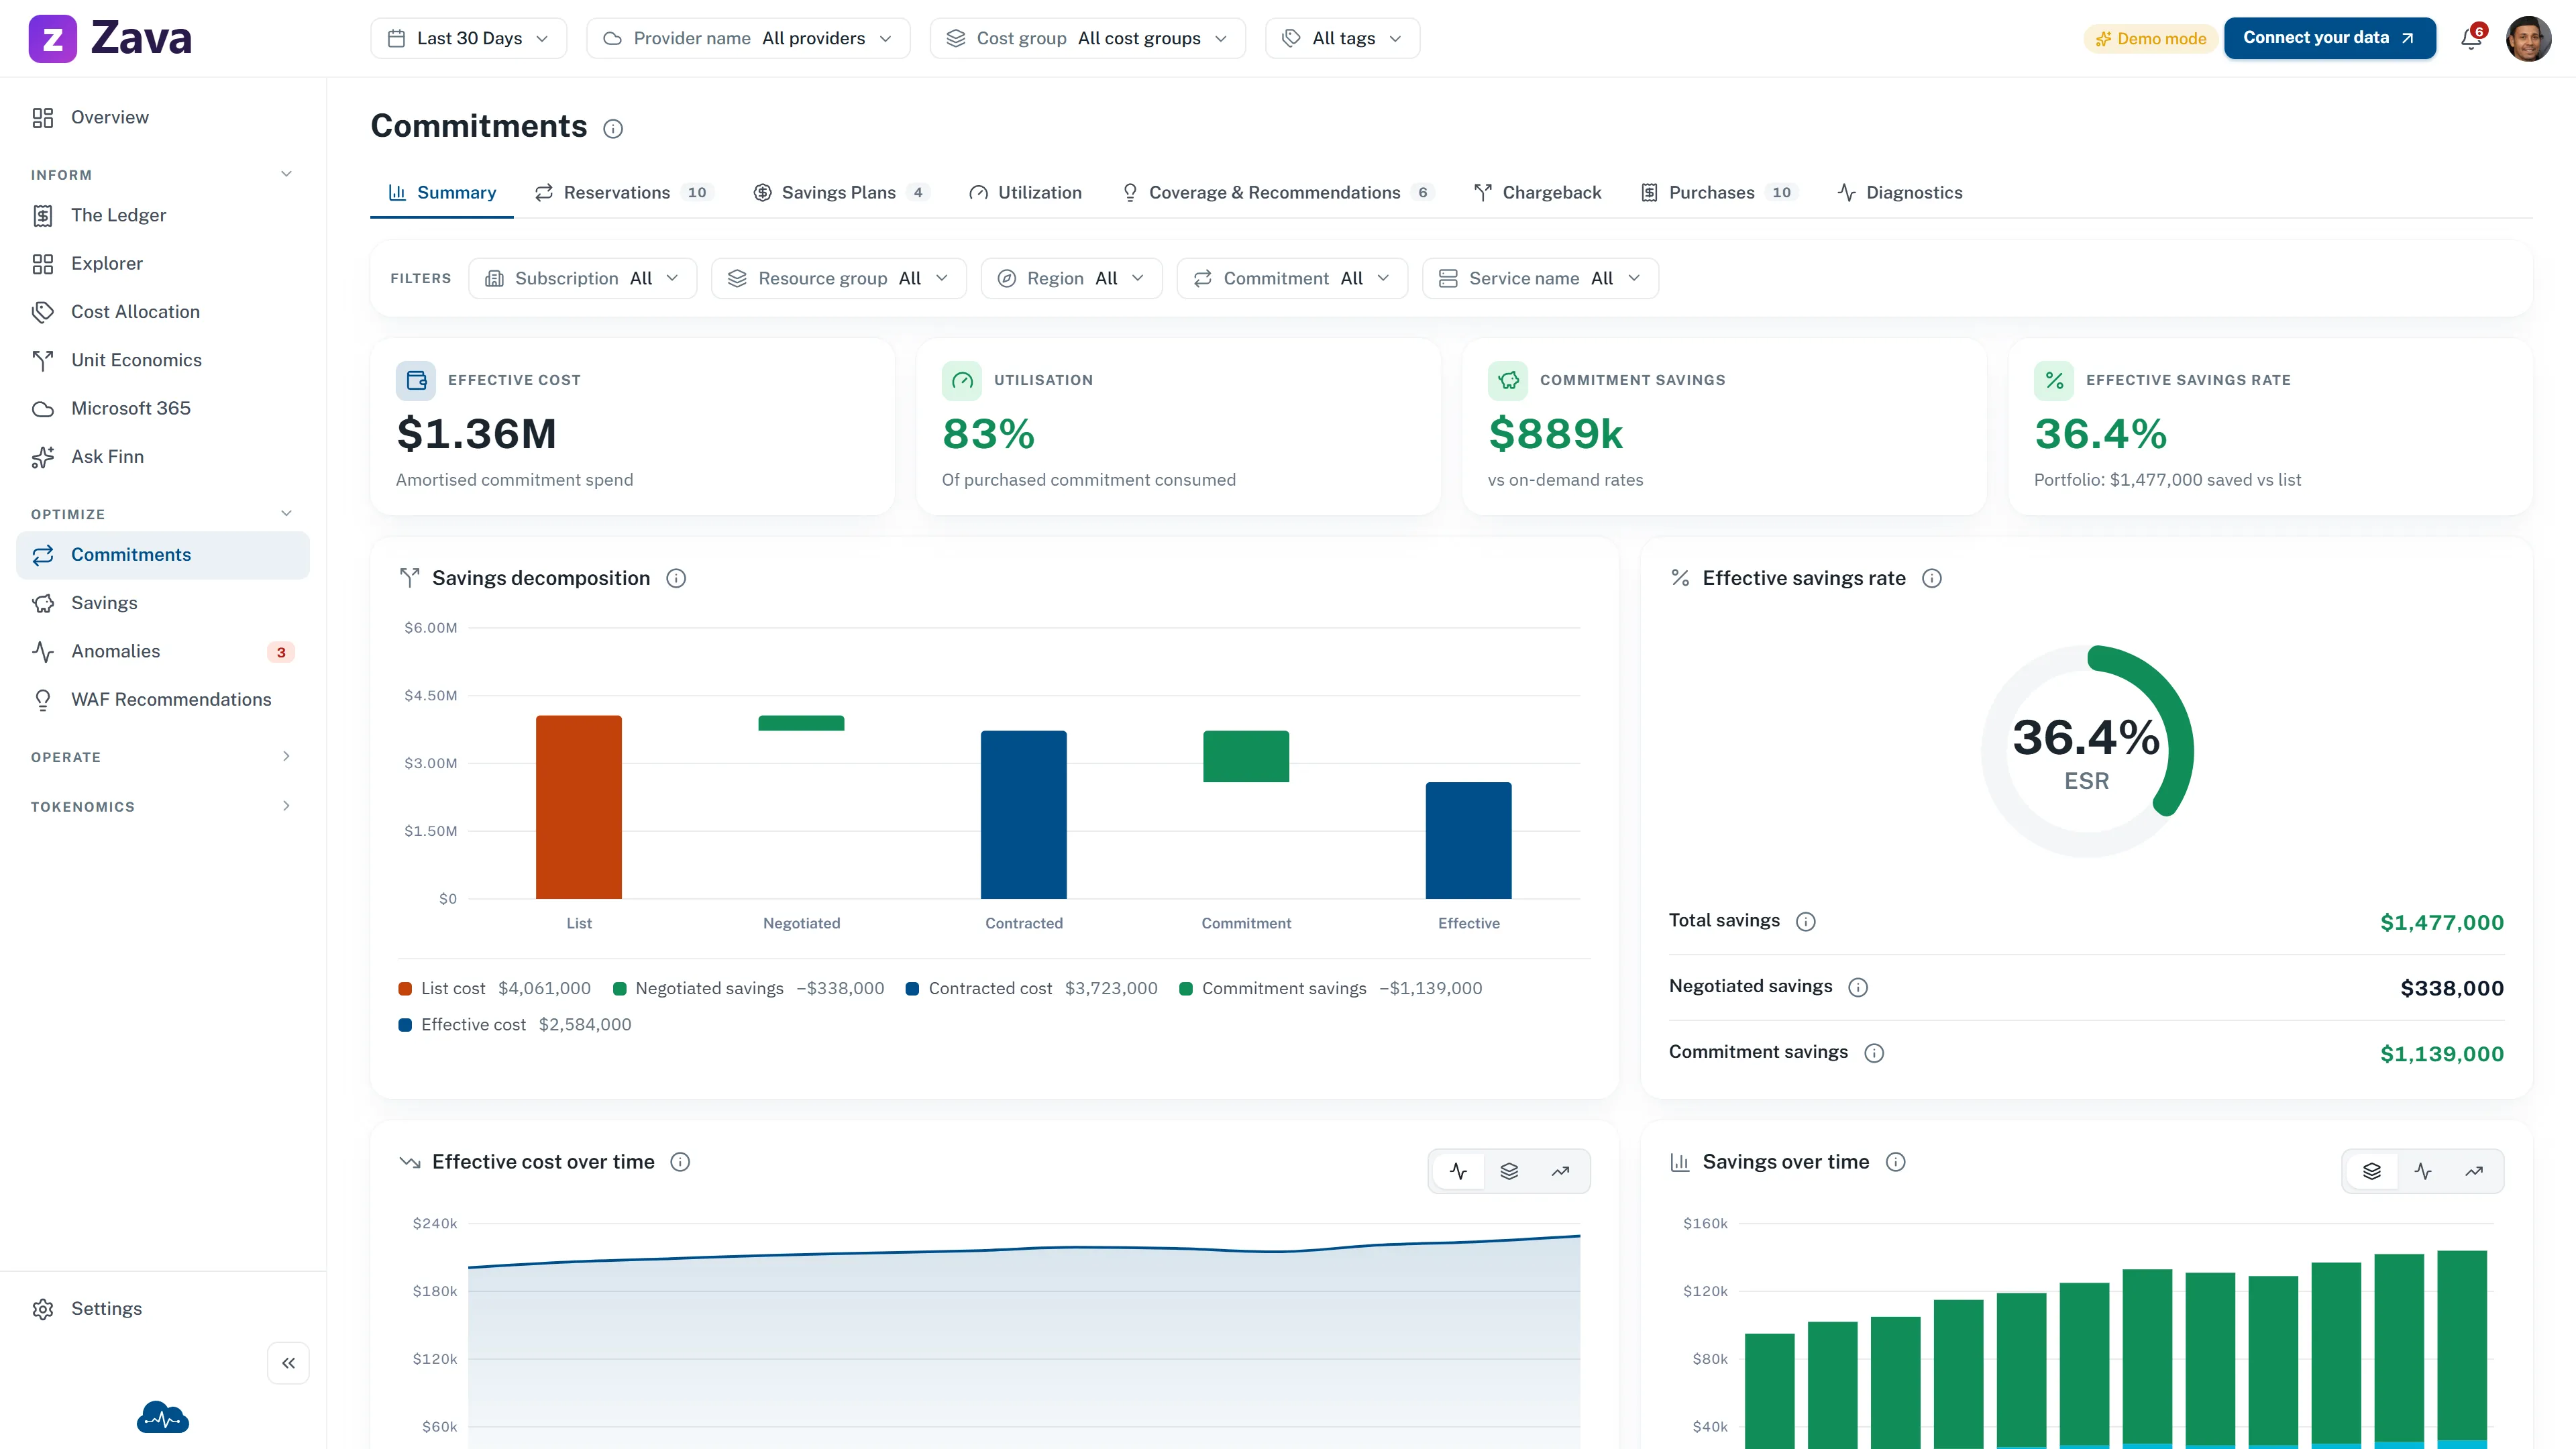Image resolution: width=2576 pixels, height=1449 pixels.
Task: Open the Cost group dropdown
Action: tap(1087, 38)
